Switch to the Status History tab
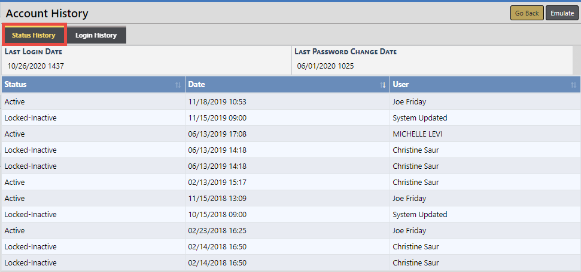The image size is (581, 272). click(34, 35)
